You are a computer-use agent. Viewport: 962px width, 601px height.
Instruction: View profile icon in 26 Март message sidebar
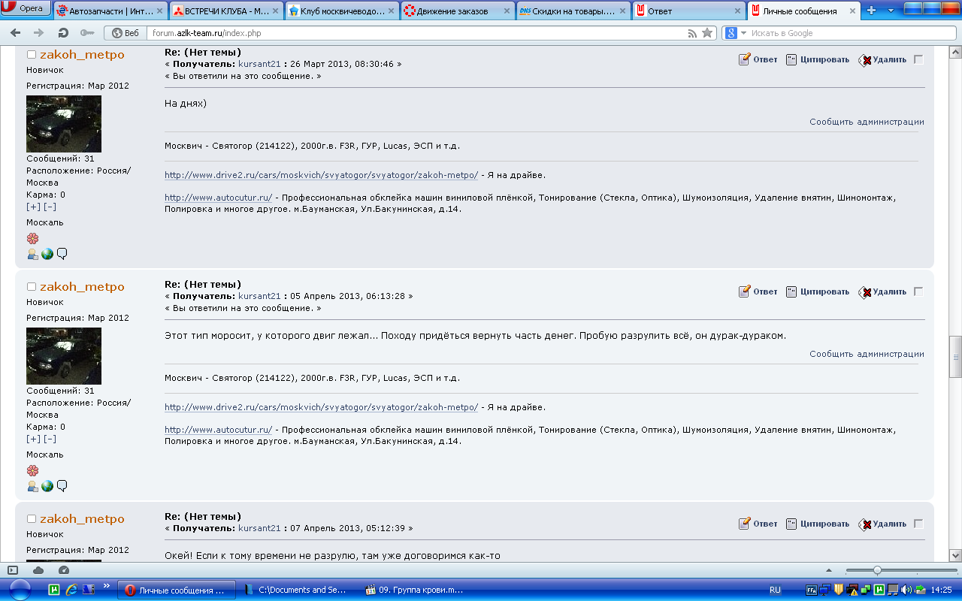point(32,254)
